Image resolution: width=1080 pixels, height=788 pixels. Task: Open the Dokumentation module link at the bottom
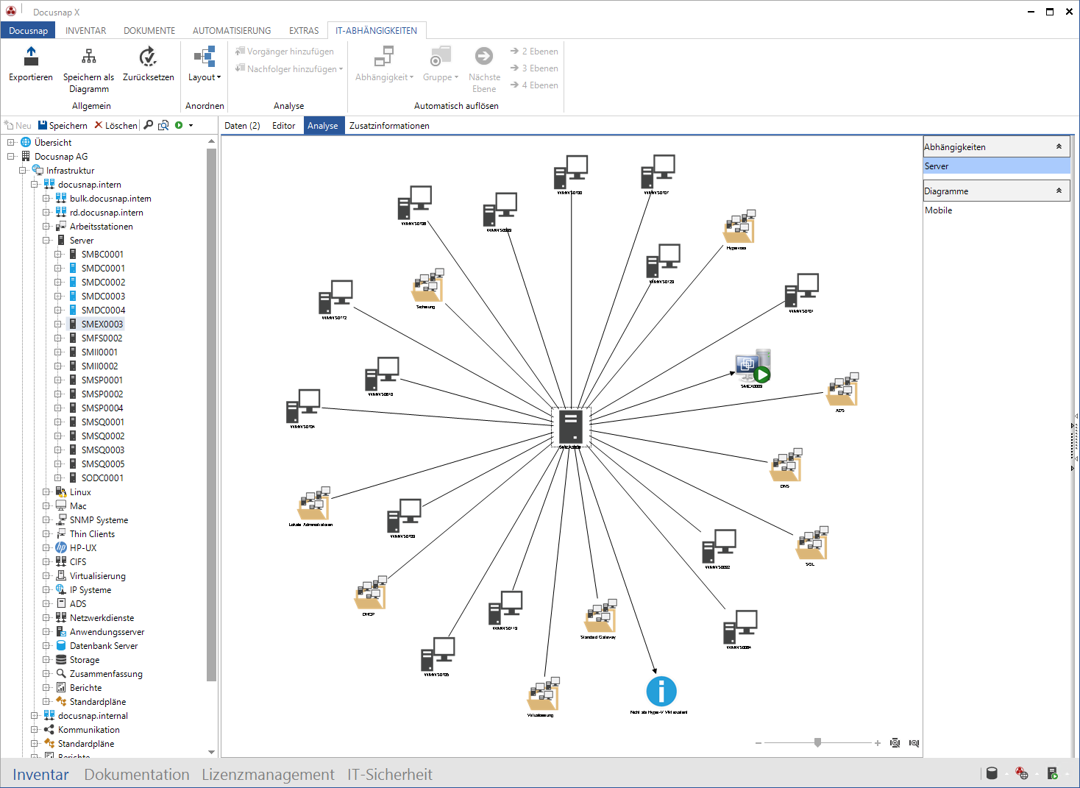pos(137,774)
